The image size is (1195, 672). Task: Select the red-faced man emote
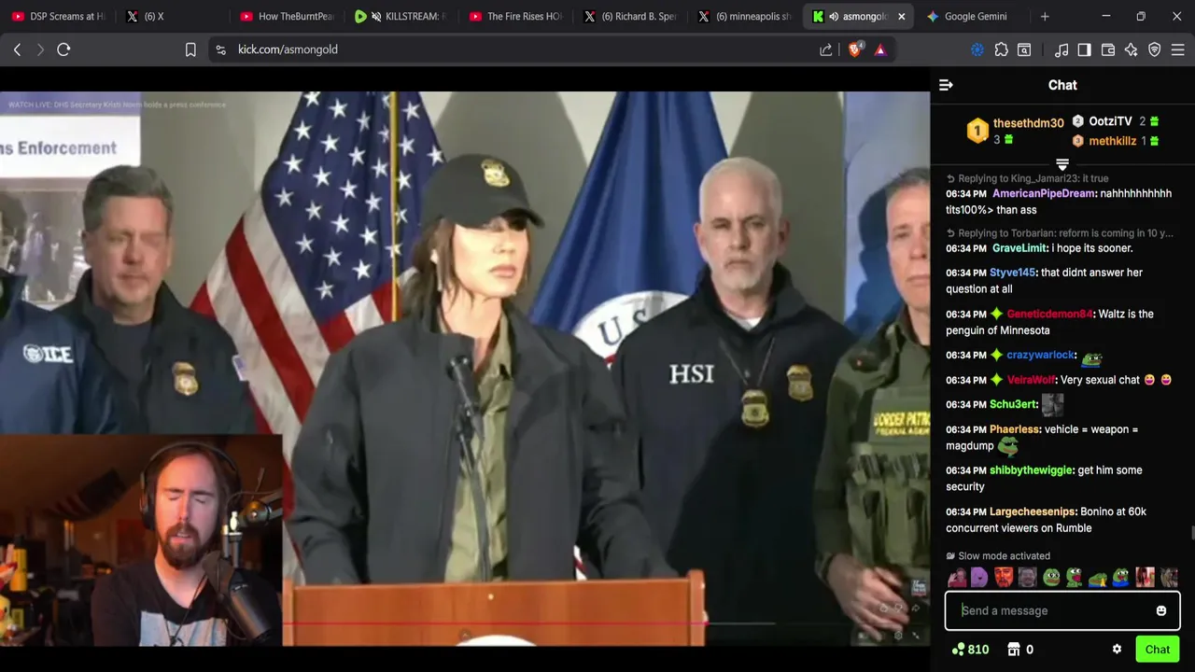click(x=1004, y=578)
